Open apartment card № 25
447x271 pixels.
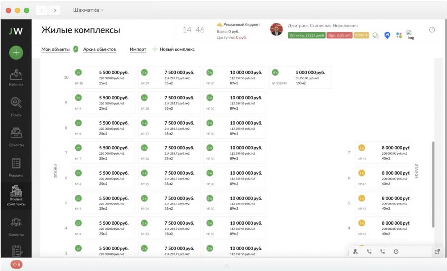[x=169, y=178]
